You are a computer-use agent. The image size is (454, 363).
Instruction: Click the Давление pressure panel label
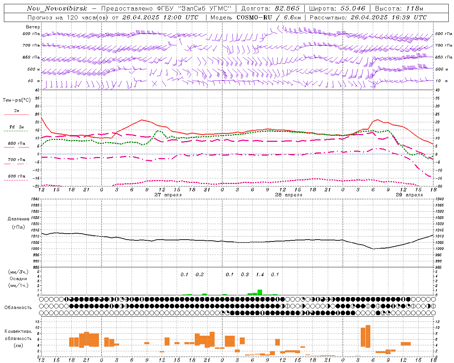click(18, 219)
